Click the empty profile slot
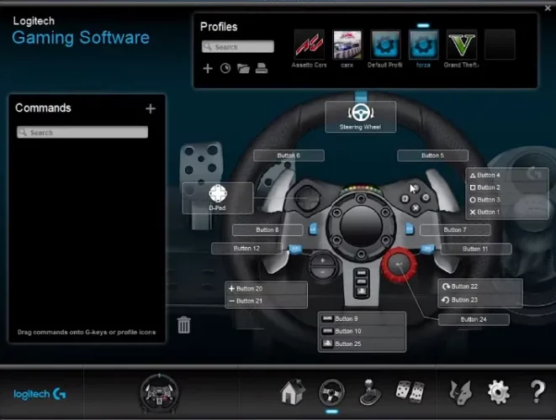This screenshot has height=420, width=556. pyautogui.click(x=500, y=45)
